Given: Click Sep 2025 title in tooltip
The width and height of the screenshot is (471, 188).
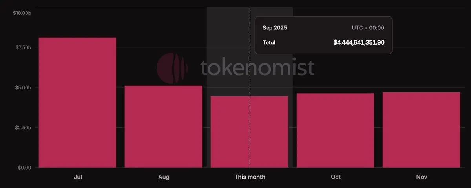Looking at the screenshot, I should tap(275, 28).
